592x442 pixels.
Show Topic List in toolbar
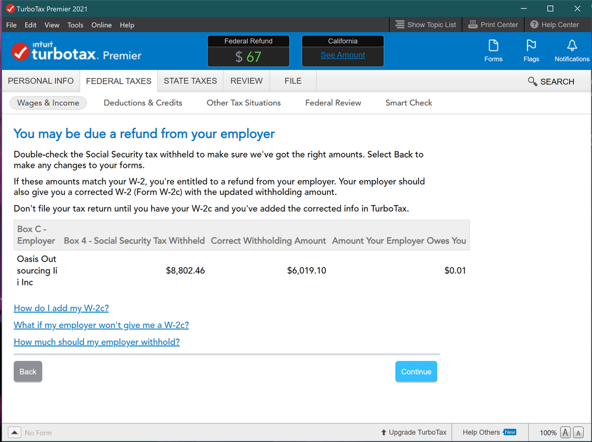(x=425, y=25)
